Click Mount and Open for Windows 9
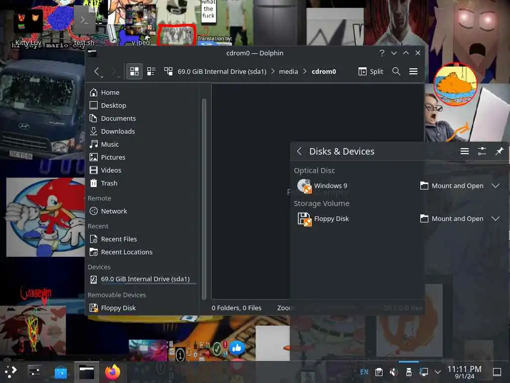The width and height of the screenshot is (510, 383). (x=452, y=186)
